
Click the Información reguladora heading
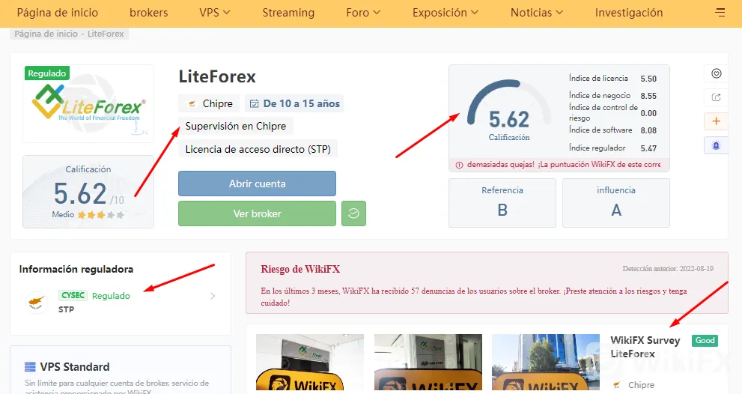coord(76,270)
